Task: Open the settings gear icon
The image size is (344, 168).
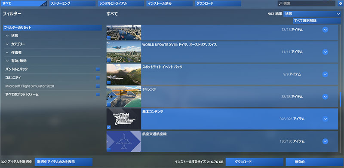Action: [x=340, y=3]
